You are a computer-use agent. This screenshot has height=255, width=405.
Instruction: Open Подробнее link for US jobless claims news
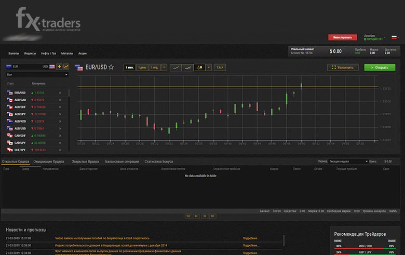(x=251, y=238)
